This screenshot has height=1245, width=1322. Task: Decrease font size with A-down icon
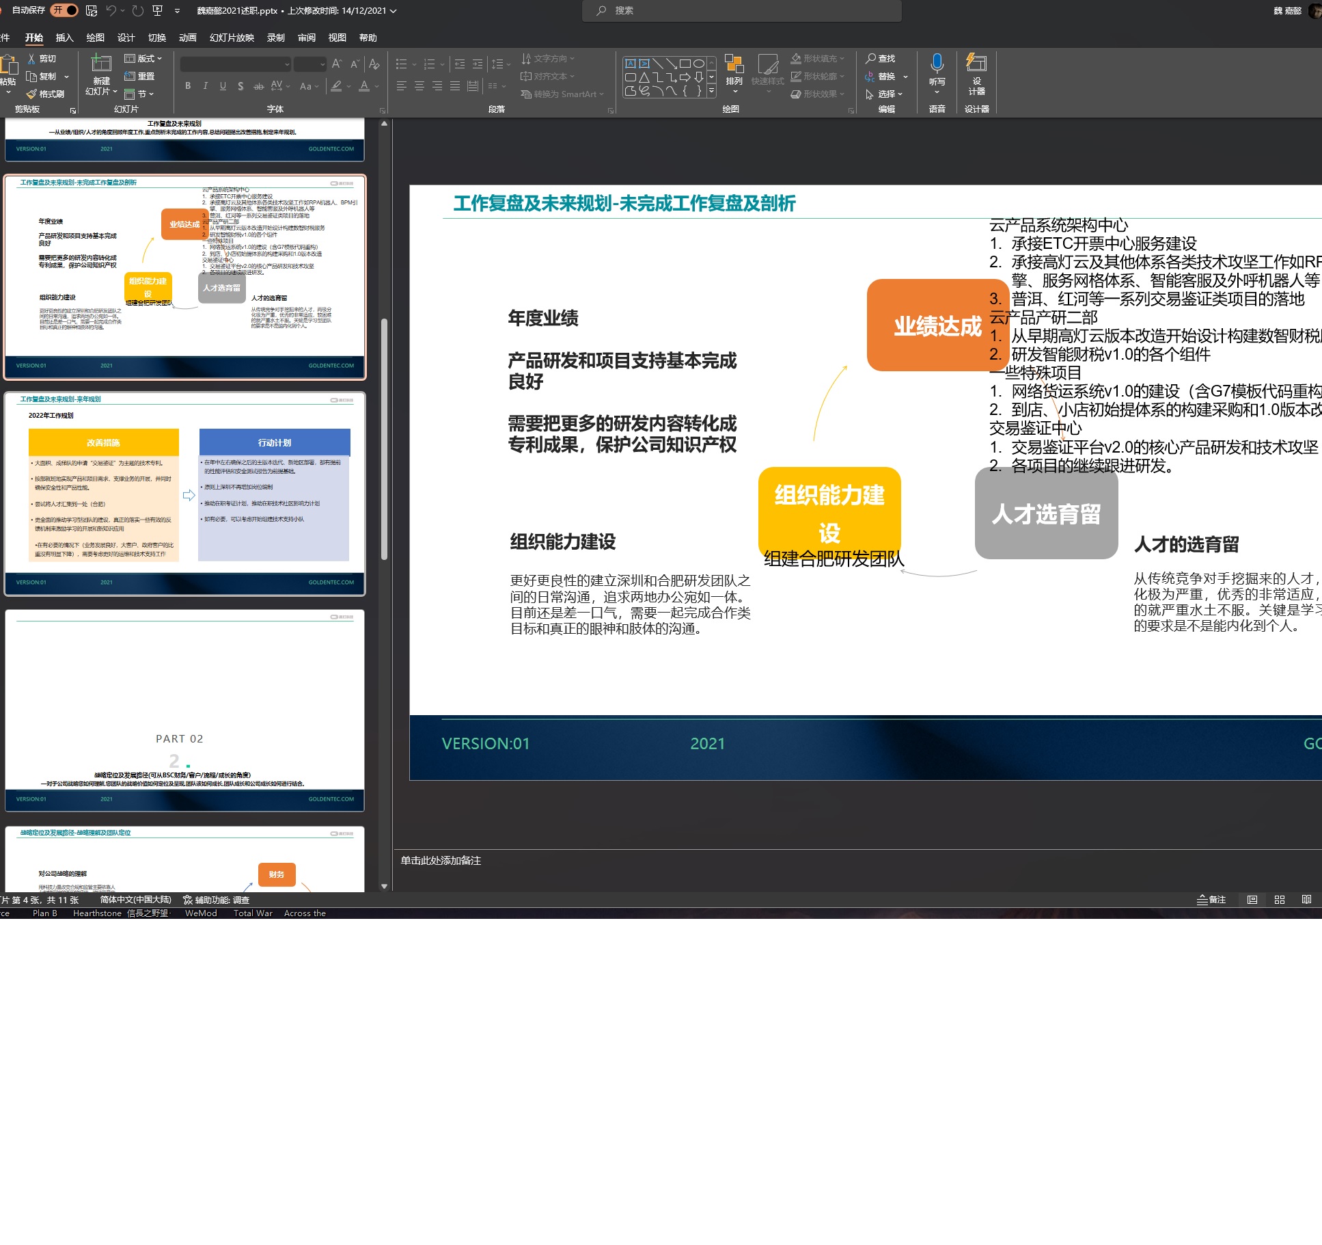[354, 64]
